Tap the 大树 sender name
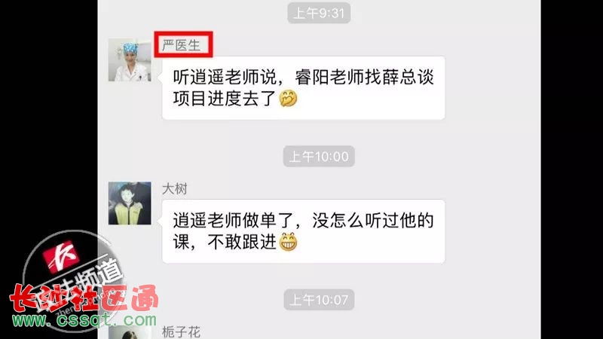The width and height of the screenshot is (603, 339). [175, 189]
